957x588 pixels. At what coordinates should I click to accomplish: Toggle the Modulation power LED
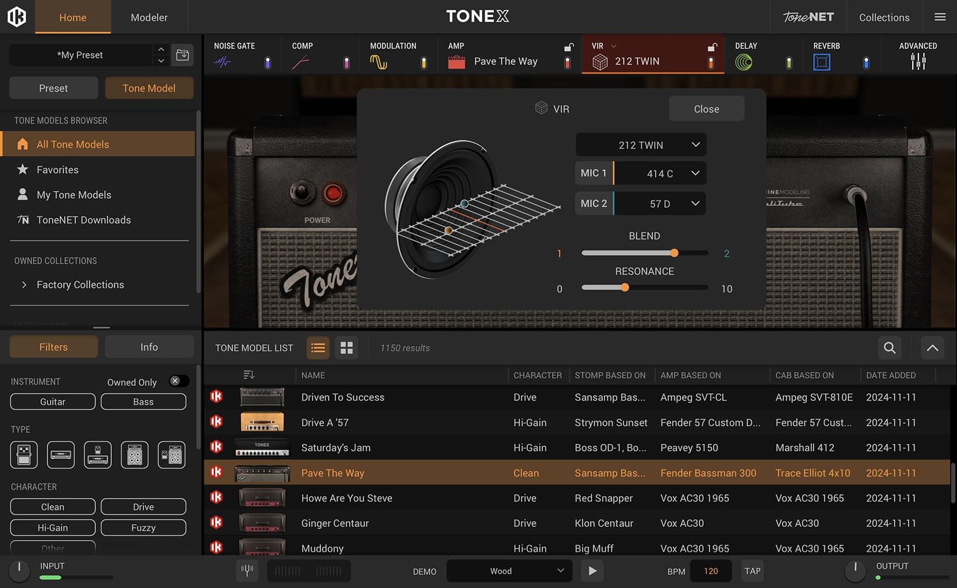click(424, 63)
